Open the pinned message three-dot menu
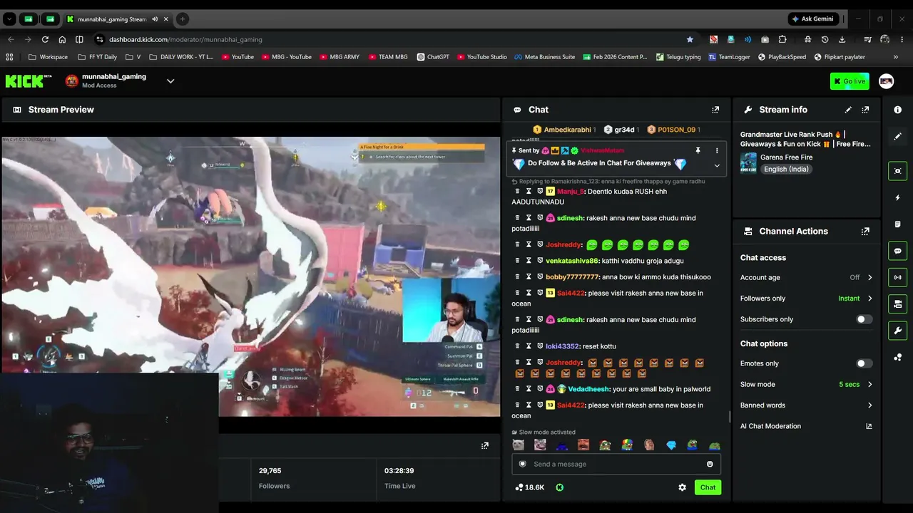Image resolution: width=913 pixels, height=513 pixels. point(717,150)
